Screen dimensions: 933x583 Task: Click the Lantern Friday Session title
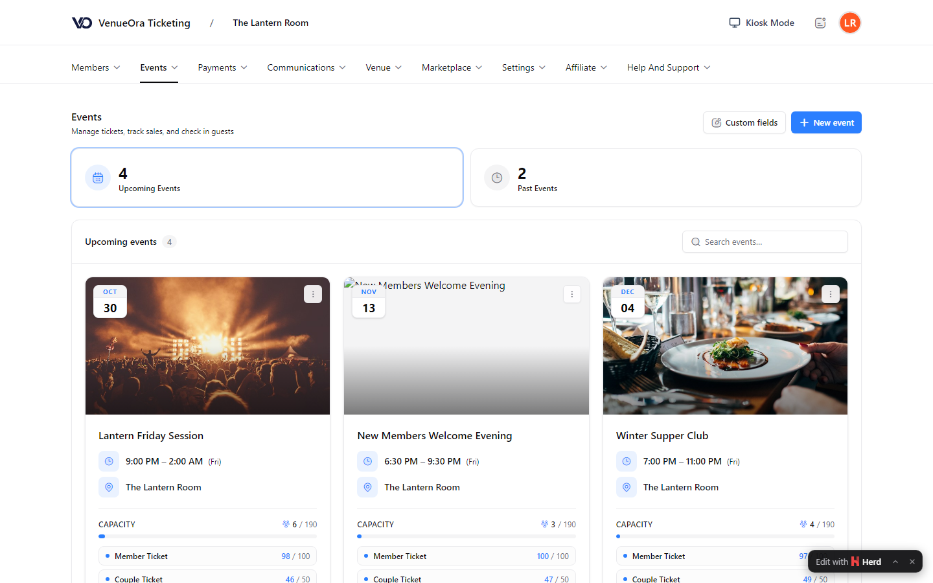(x=151, y=436)
